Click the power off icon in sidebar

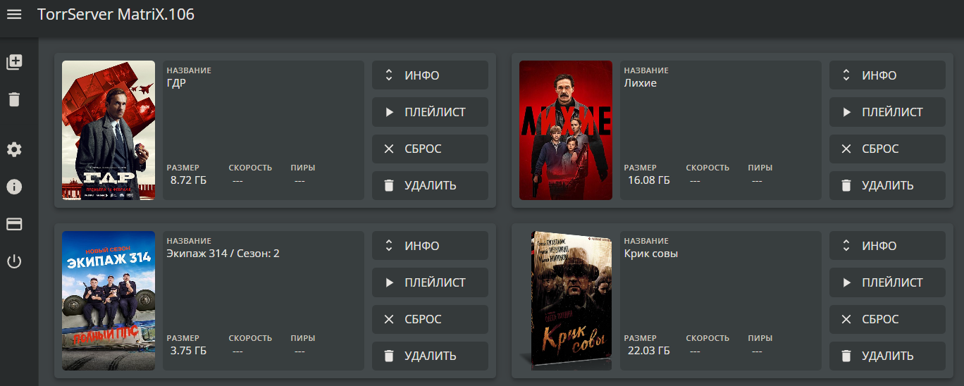14,262
